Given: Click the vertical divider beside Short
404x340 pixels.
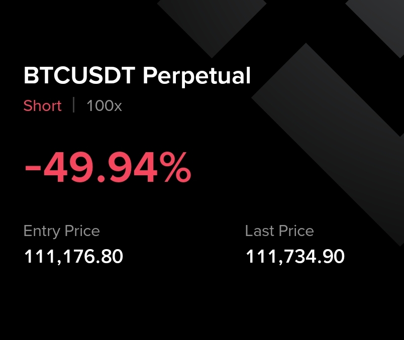Looking at the screenshot, I should (x=74, y=105).
